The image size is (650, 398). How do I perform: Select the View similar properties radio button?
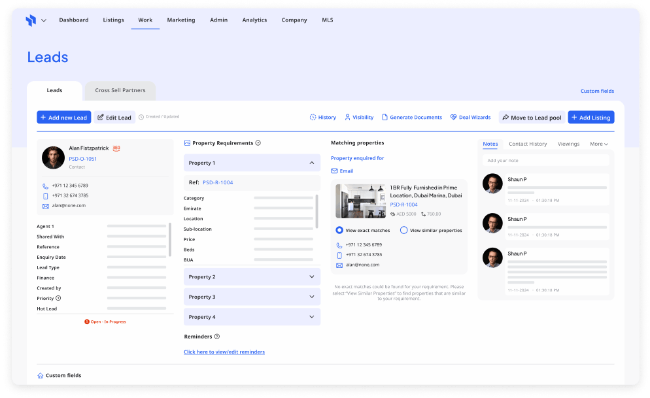point(403,230)
